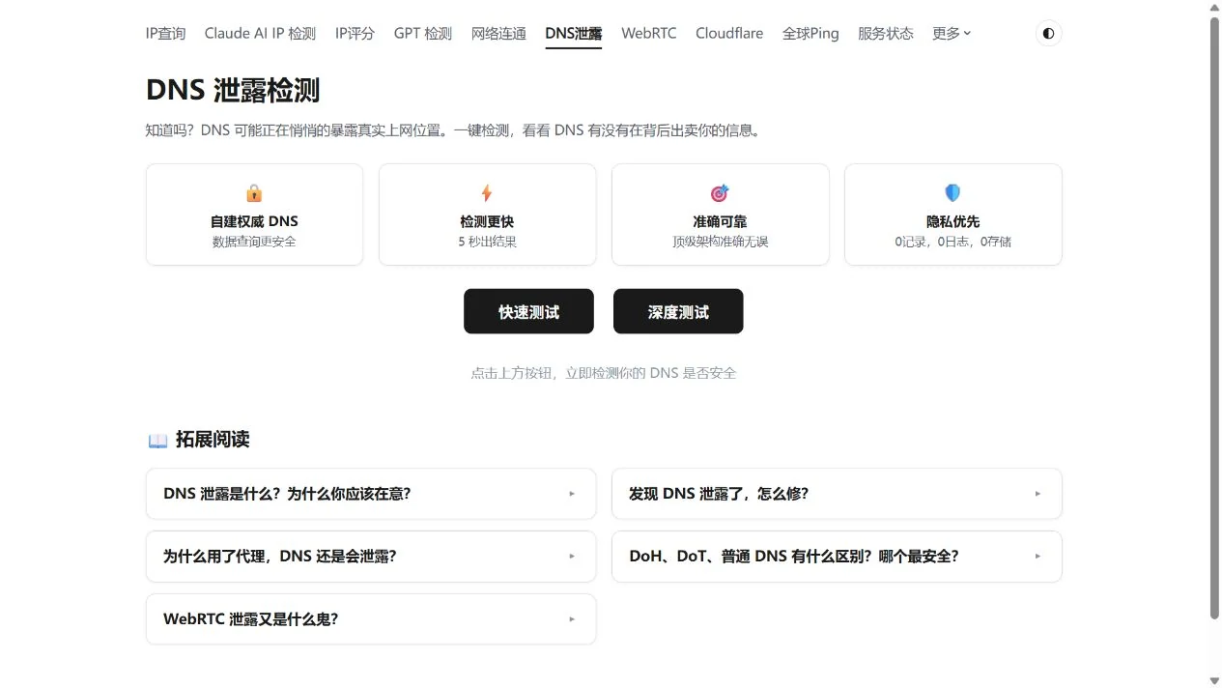Click the page vertical scrollbar thumb
The height and width of the screenshot is (688, 1222).
pyautogui.click(x=1214, y=319)
